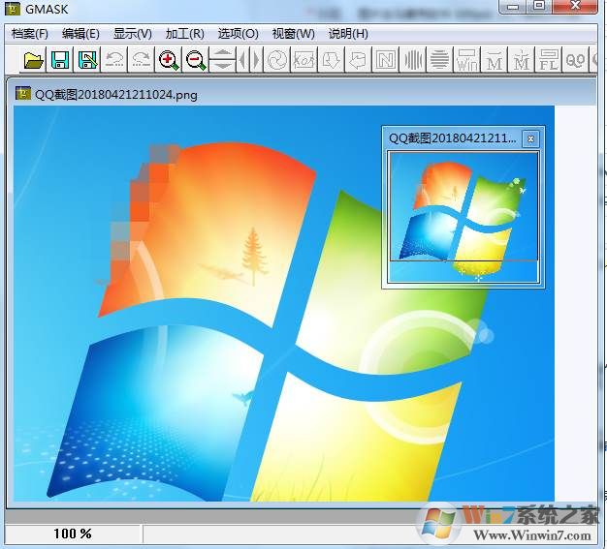607x549 pixels.
Task: Open the 显示(V) view menu
Action: [133, 34]
